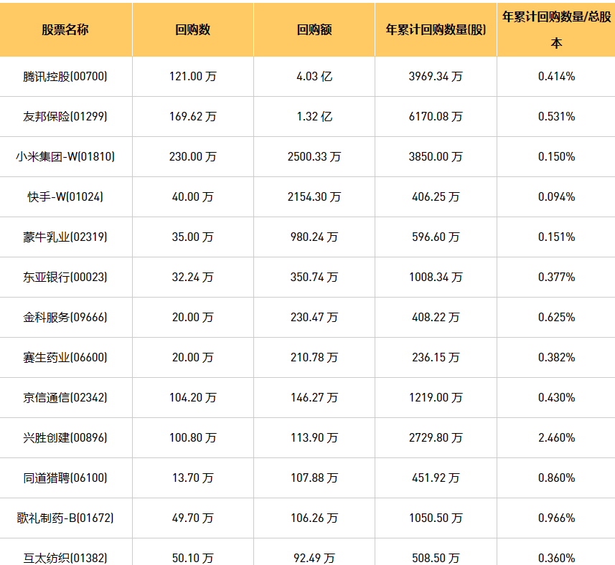Click the 2500.33 万 buyback amount cell
This screenshot has height=565, width=615.
314,157
